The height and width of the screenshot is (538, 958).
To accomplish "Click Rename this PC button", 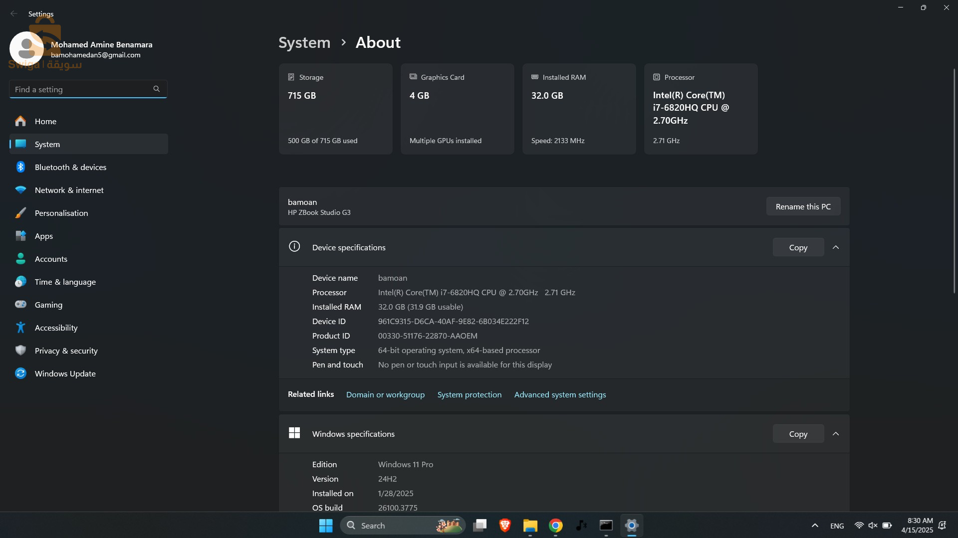I will point(803,206).
